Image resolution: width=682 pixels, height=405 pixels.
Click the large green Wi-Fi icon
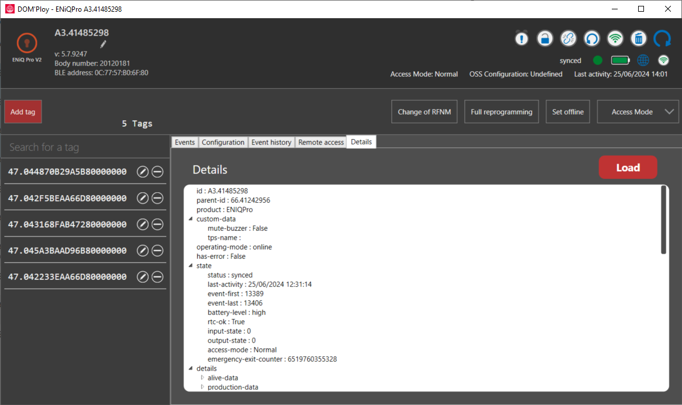point(615,39)
